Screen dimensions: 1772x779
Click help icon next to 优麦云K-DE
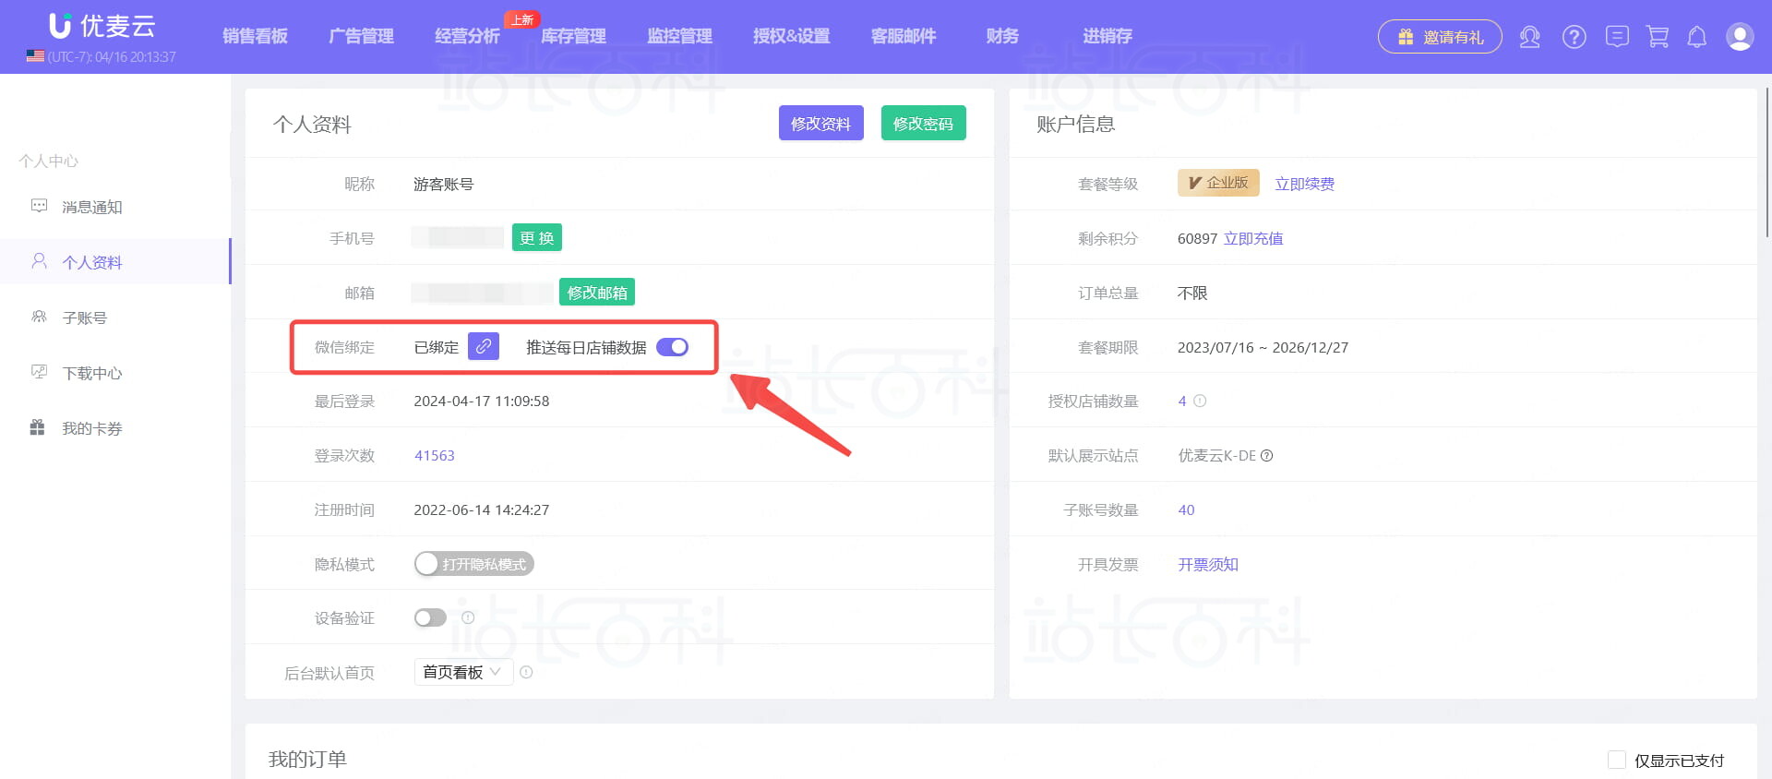1267,455
